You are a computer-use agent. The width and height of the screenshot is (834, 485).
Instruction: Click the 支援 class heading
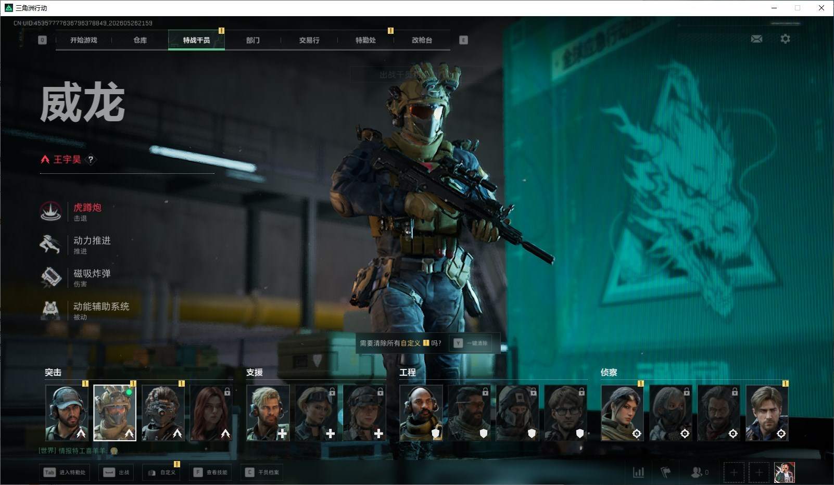(x=255, y=373)
